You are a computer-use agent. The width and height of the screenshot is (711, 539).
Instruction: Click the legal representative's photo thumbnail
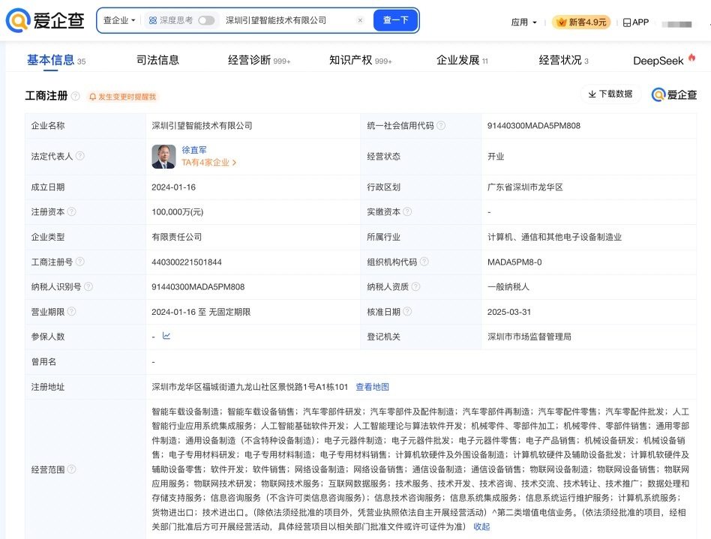163,156
